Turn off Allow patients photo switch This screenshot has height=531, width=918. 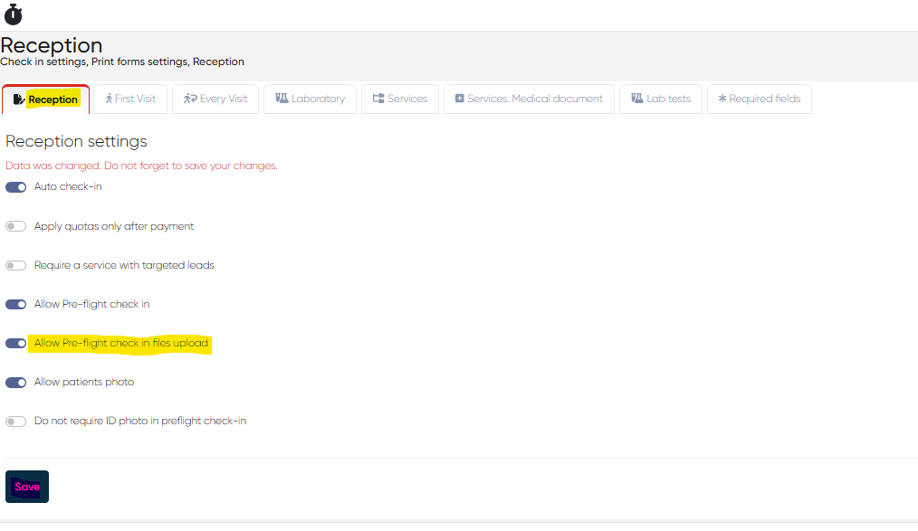(16, 383)
